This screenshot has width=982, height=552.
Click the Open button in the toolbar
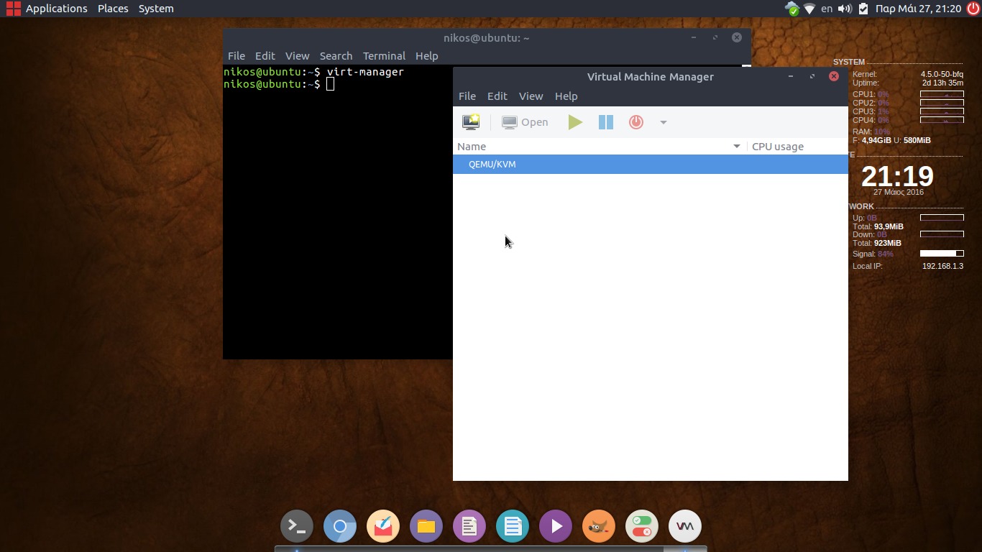526,122
